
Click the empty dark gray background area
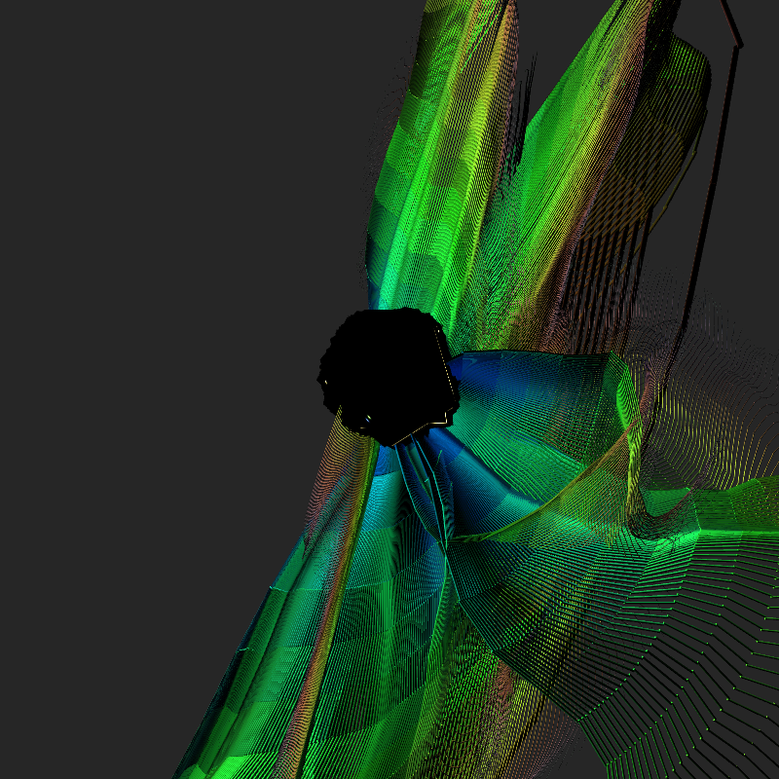(x=146, y=292)
